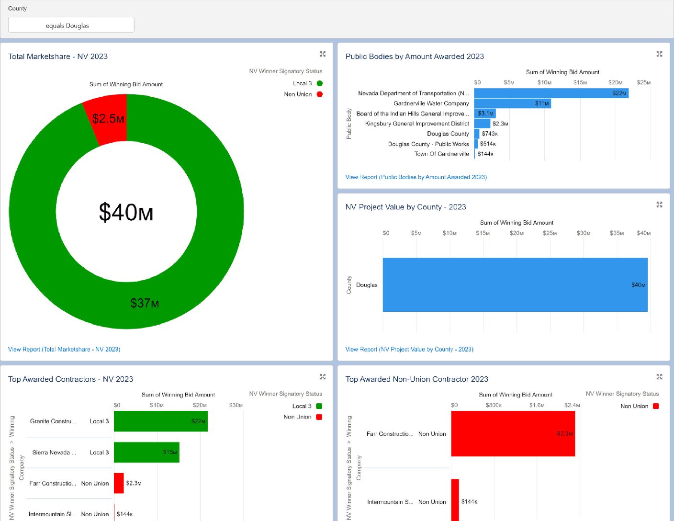The width and height of the screenshot is (674, 521).
Task: Open View Report Public Bodies link
Action: point(416,177)
